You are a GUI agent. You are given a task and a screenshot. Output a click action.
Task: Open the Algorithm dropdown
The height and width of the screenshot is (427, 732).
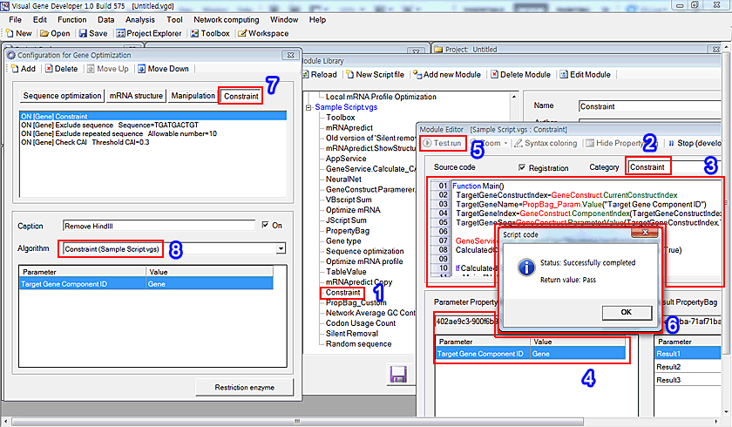(x=281, y=248)
